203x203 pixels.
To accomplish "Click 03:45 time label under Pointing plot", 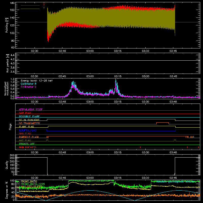I will click(173, 51).
